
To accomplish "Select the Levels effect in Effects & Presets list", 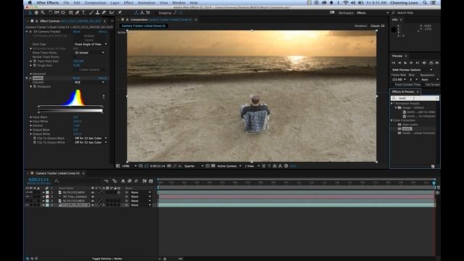I will click(x=406, y=129).
